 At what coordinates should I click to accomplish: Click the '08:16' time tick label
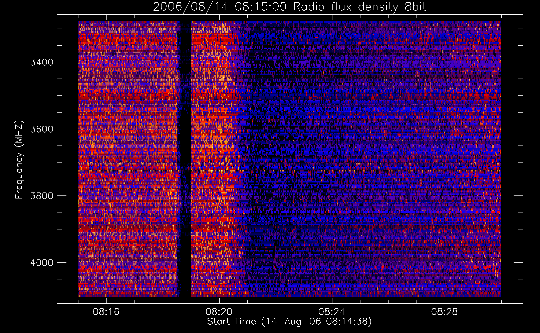(106, 312)
